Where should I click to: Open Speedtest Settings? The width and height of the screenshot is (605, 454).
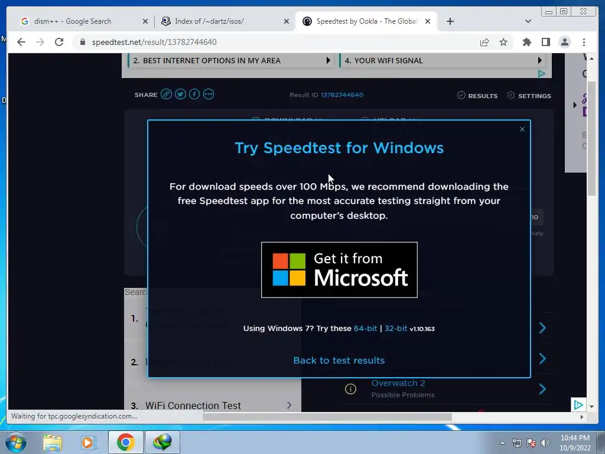pos(529,95)
